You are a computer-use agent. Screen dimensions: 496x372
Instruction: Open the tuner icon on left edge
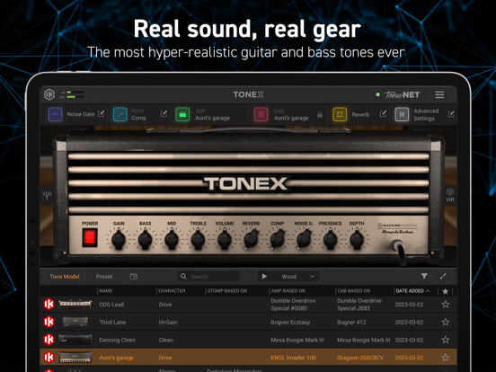pyautogui.click(x=47, y=195)
